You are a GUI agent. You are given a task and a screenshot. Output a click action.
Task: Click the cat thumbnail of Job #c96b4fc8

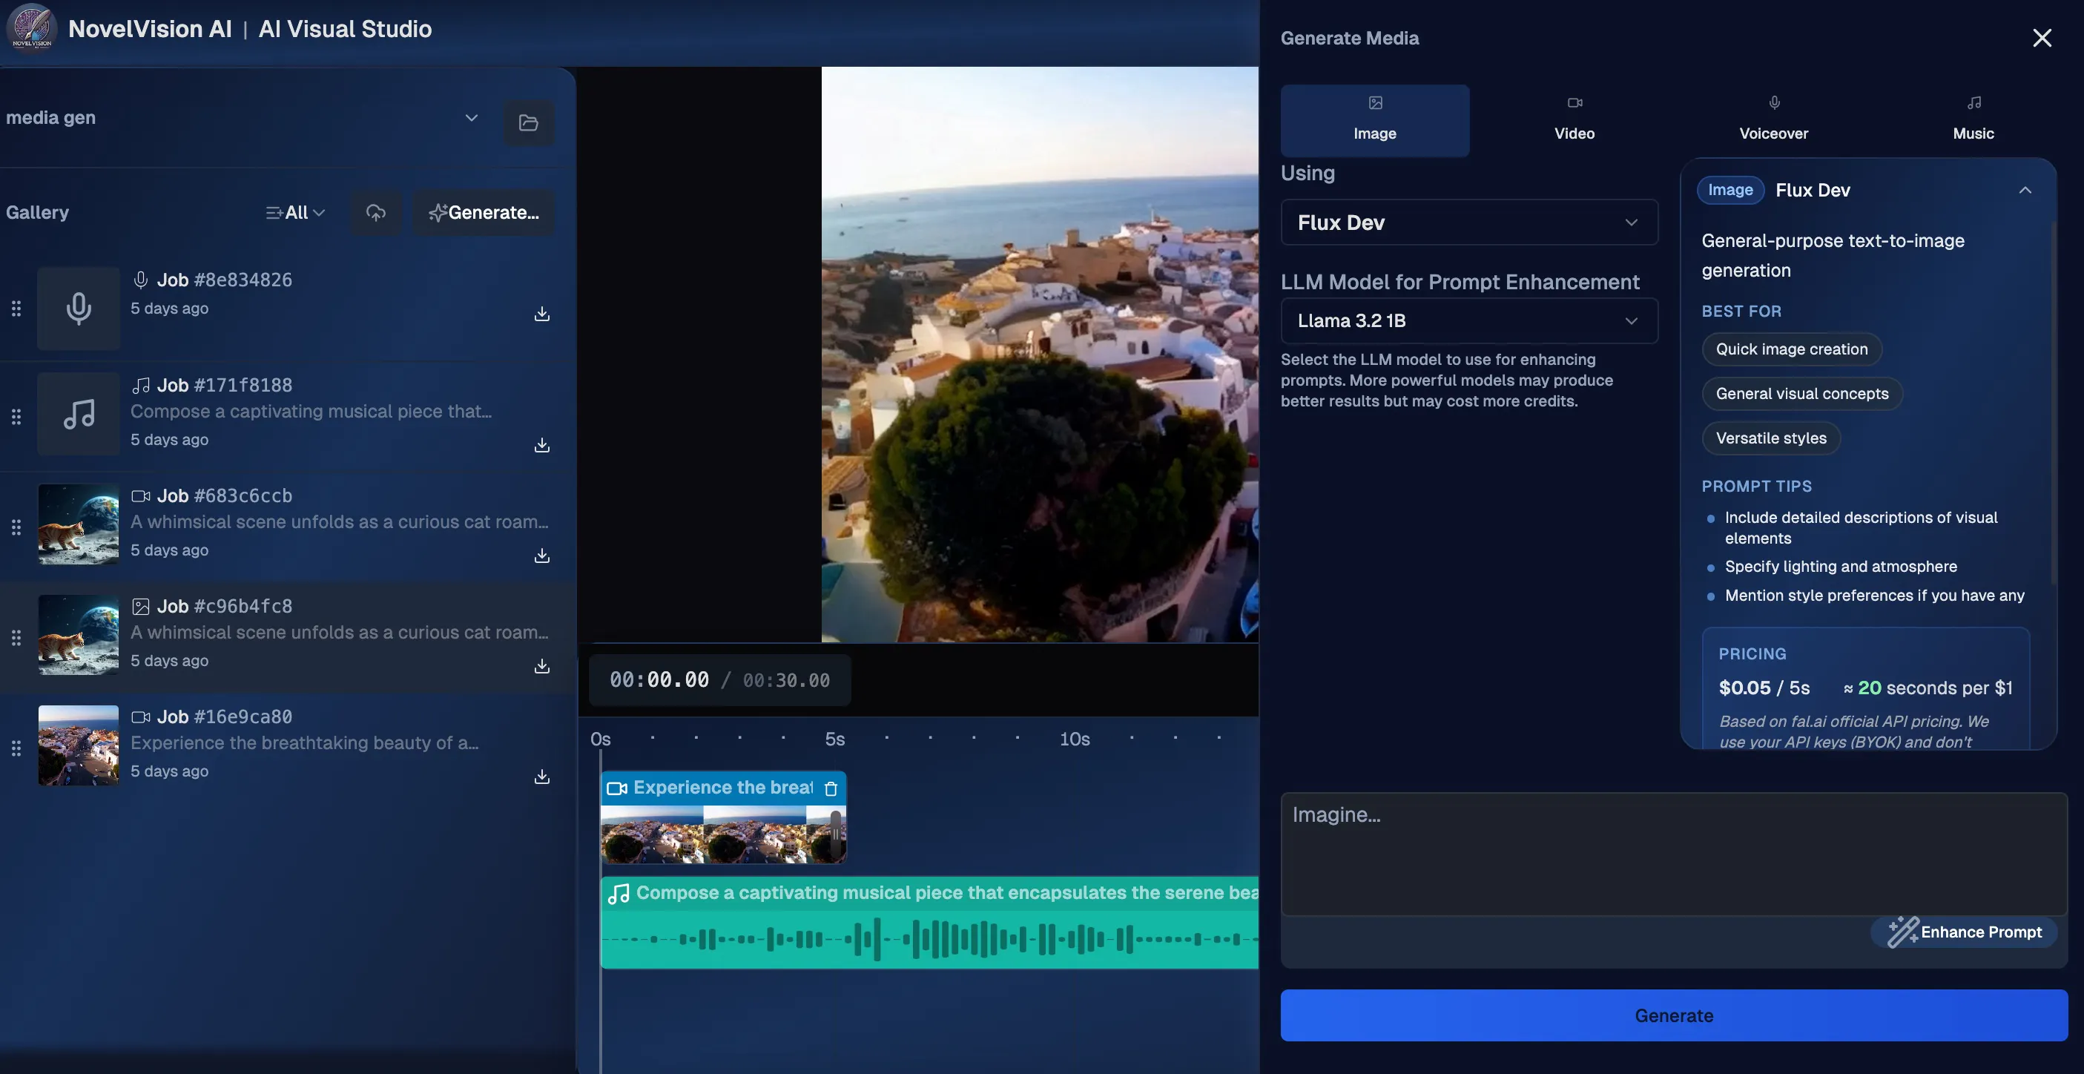pos(79,634)
